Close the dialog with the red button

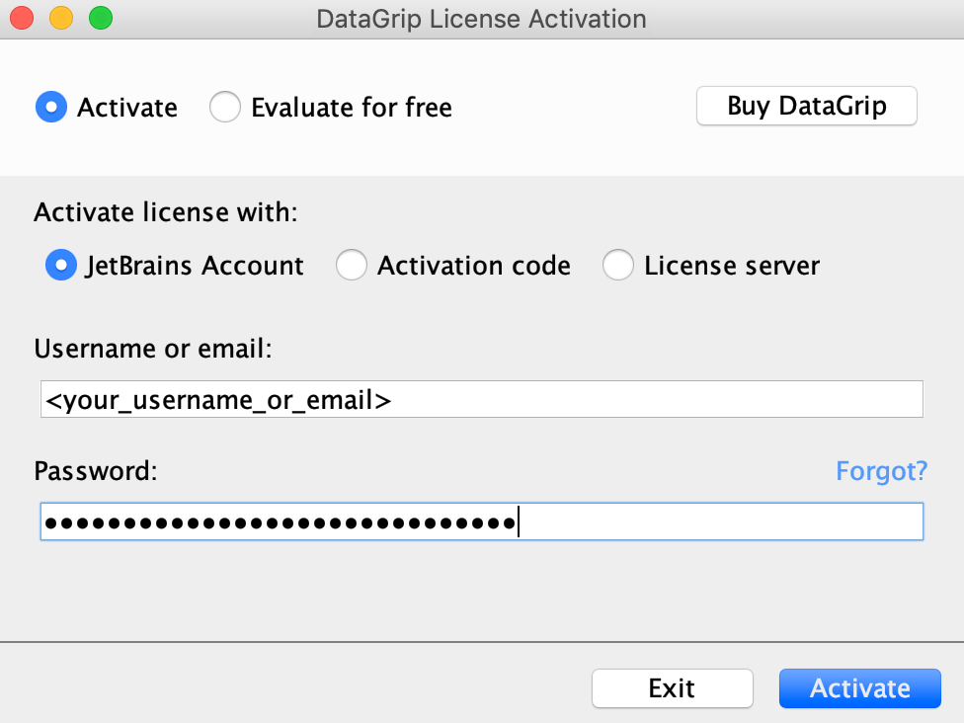coord(22,18)
